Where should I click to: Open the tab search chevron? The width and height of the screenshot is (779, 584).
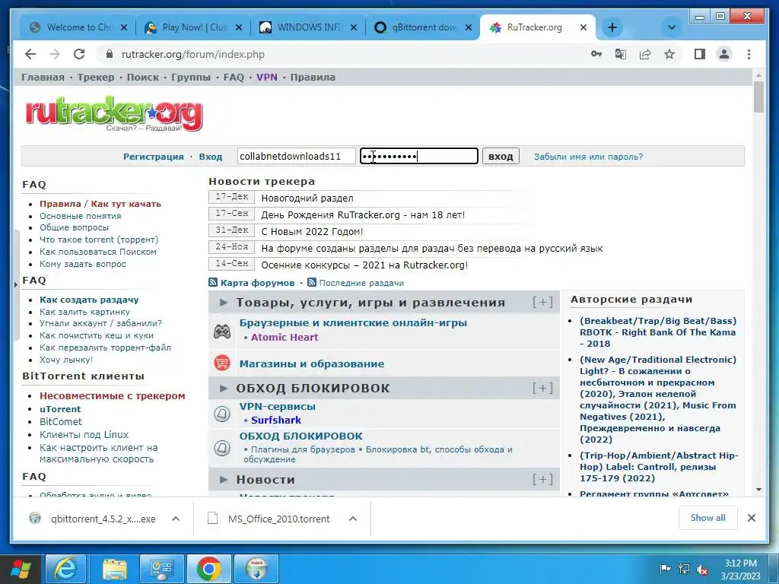click(x=671, y=27)
